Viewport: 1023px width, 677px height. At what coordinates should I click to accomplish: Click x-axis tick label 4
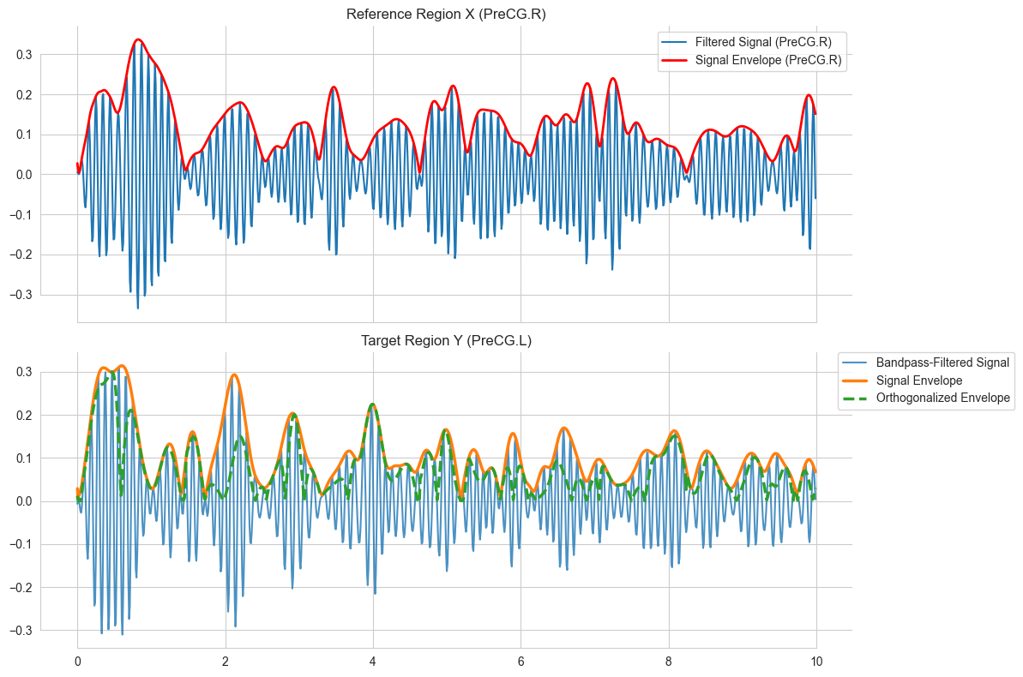[373, 662]
